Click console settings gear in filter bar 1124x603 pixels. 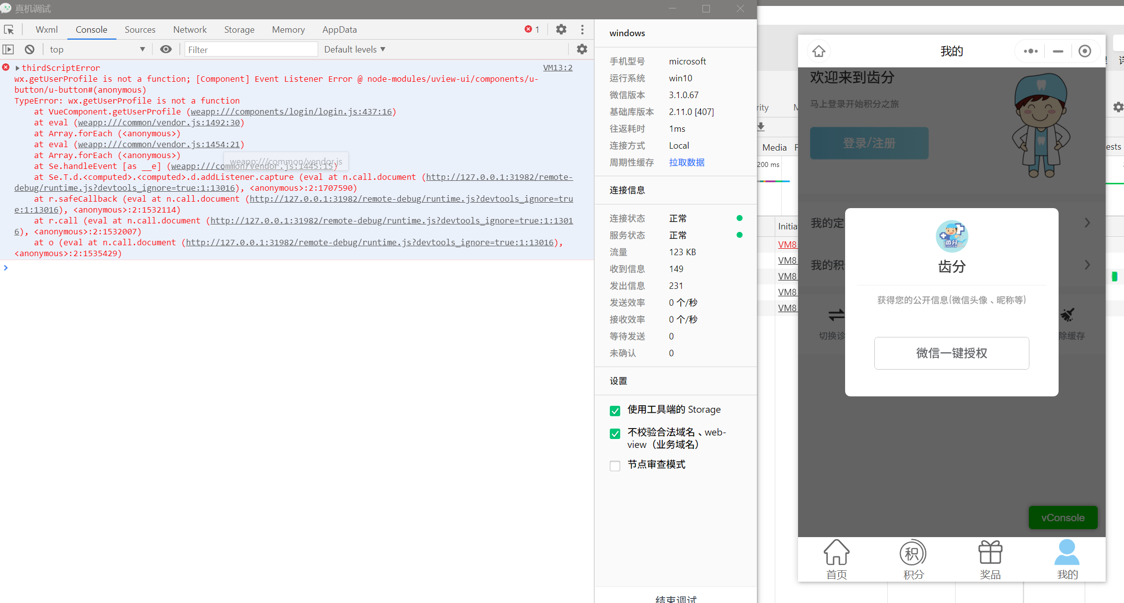582,50
